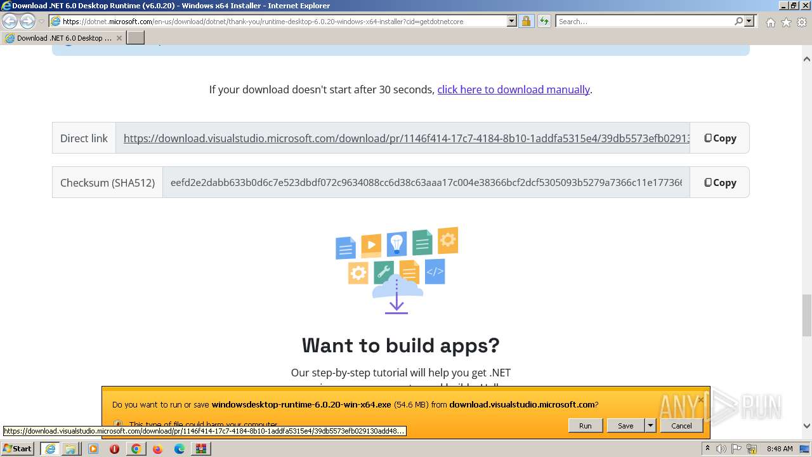This screenshot has height=457, width=812.
Task: Open the search provider dropdown arrow
Action: click(749, 22)
